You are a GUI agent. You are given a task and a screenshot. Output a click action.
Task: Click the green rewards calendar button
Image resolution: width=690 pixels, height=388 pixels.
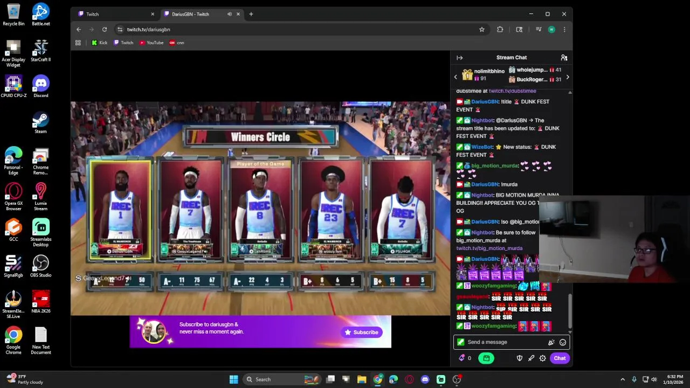coord(486,358)
